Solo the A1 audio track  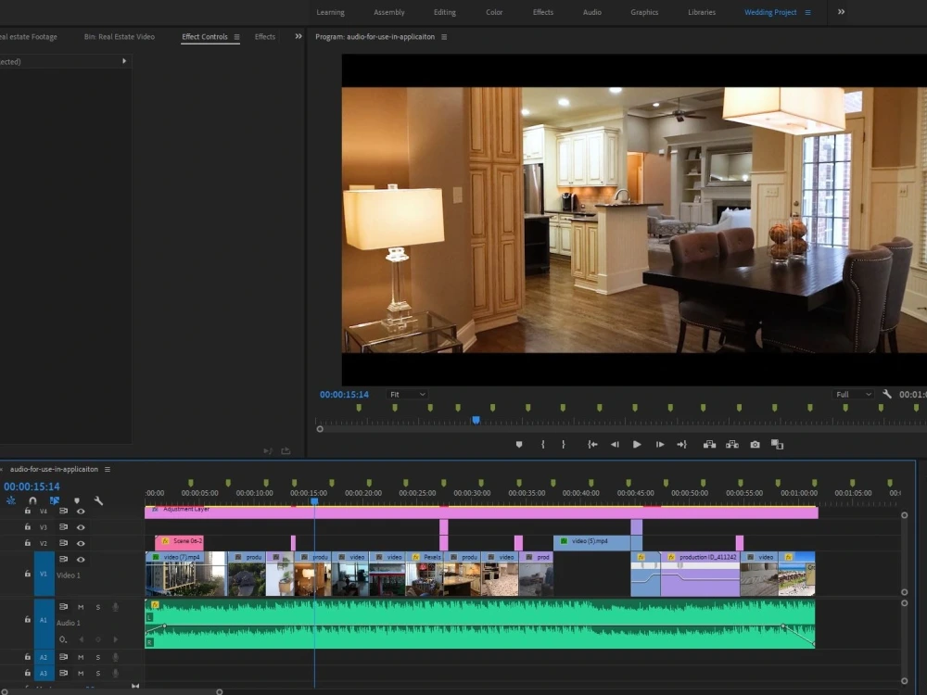coord(98,607)
